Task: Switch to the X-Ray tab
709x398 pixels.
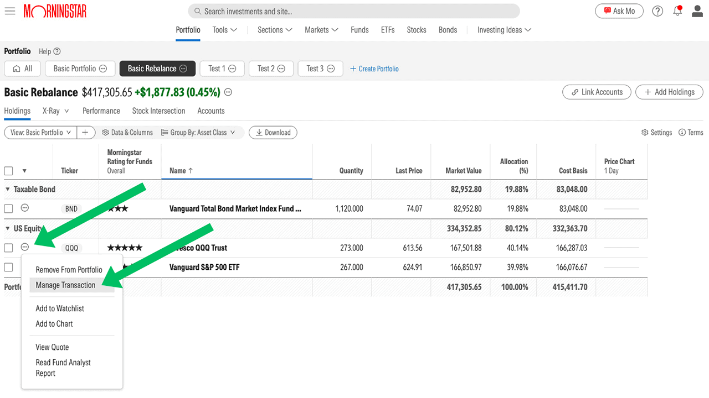Action: click(50, 111)
